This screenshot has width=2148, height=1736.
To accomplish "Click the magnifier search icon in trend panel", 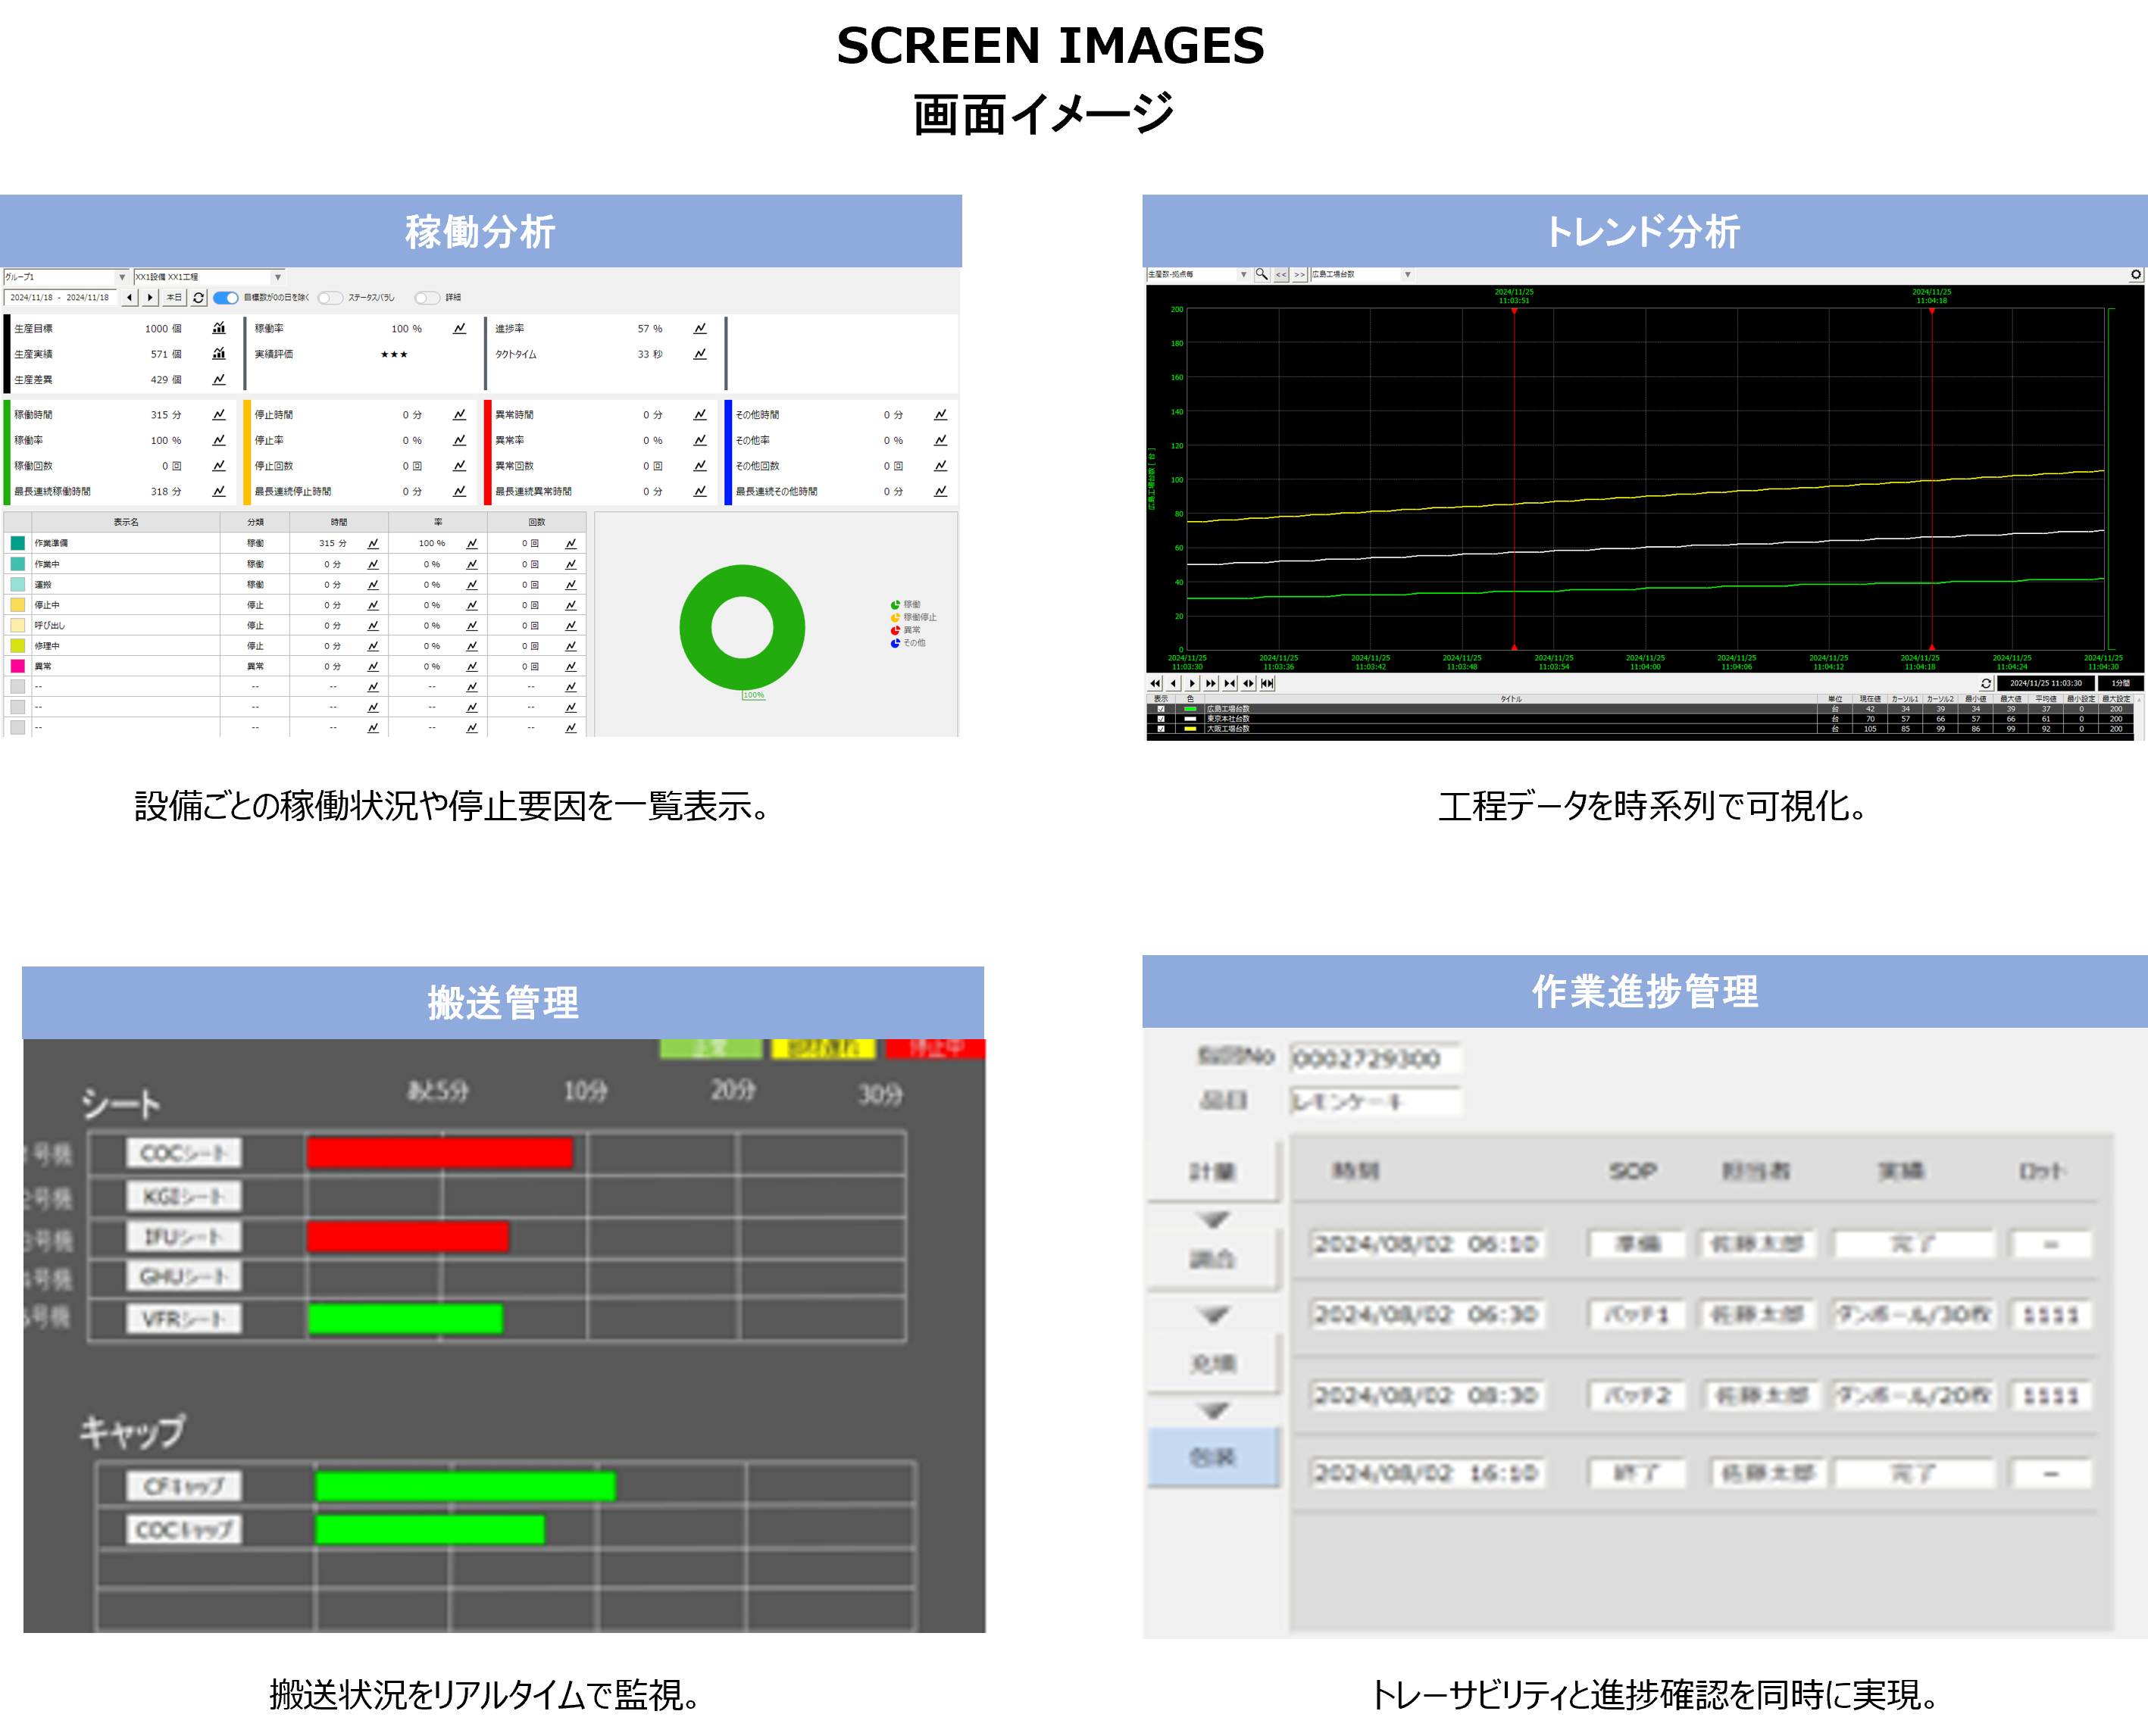I will pyautogui.click(x=1262, y=274).
